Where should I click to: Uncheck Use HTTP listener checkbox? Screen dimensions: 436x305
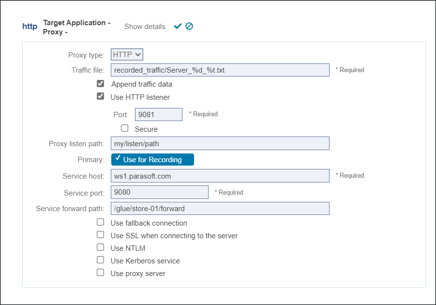[x=100, y=96]
